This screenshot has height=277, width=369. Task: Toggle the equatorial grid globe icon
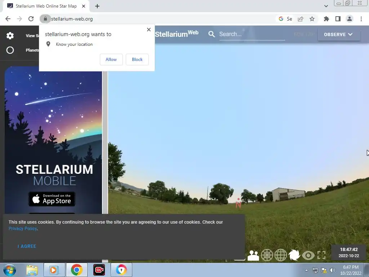pos(280,255)
